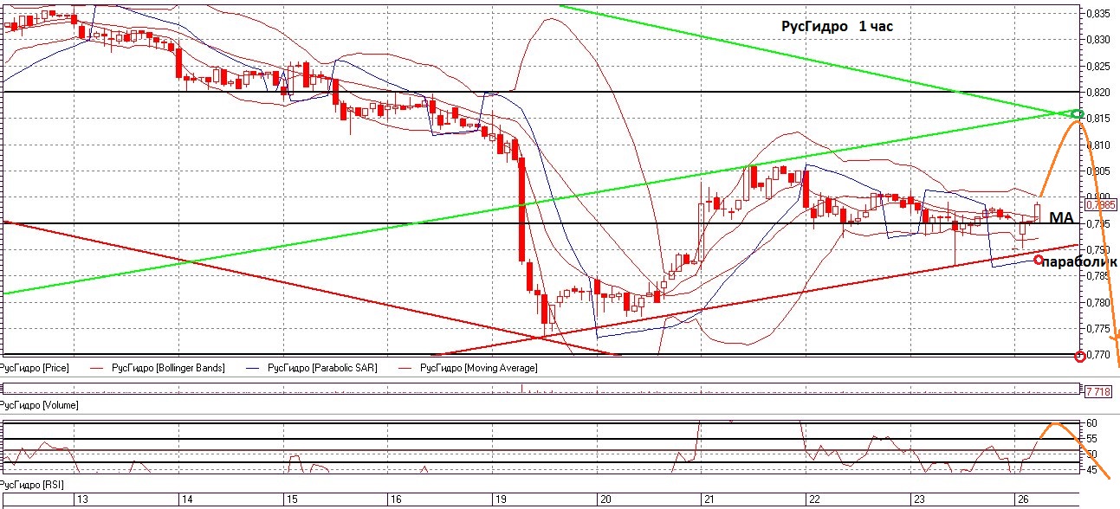Click the РусГидро [Parabolic SAR] legend label

click(324, 368)
